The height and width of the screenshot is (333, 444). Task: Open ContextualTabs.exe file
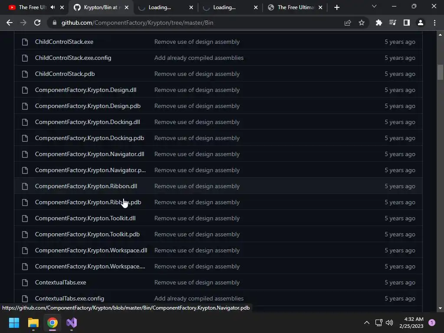coord(61,283)
